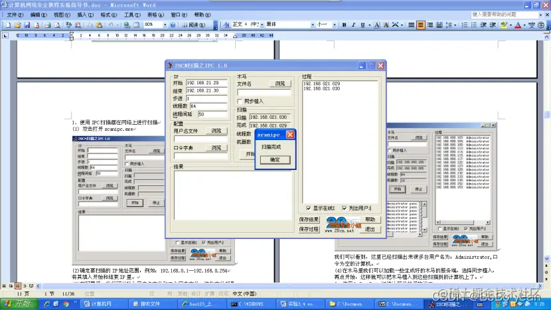Apply character border with the boxed A icon
Viewport: 551px width, 310px height.
(x=376, y=25)
